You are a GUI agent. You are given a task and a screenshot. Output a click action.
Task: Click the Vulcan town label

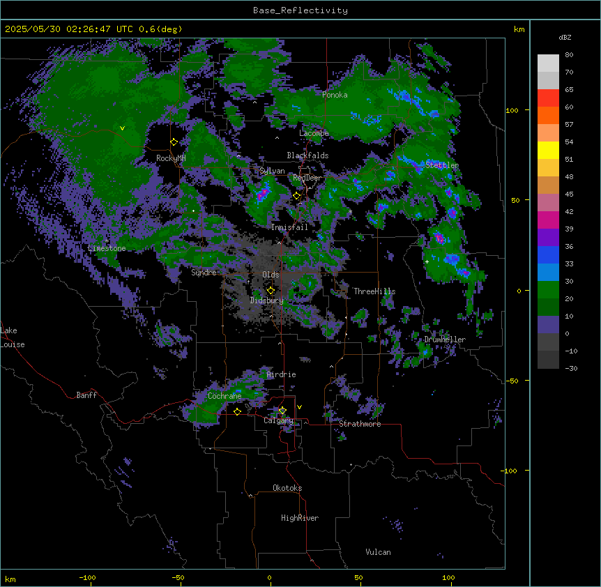point(378,552)
